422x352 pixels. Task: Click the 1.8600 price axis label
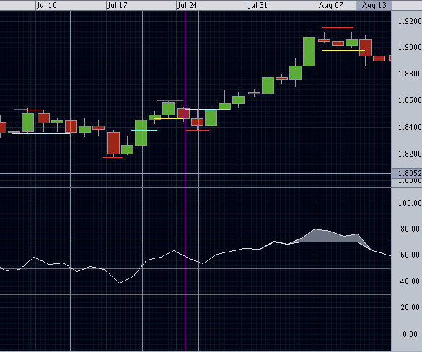coord(410,100)
